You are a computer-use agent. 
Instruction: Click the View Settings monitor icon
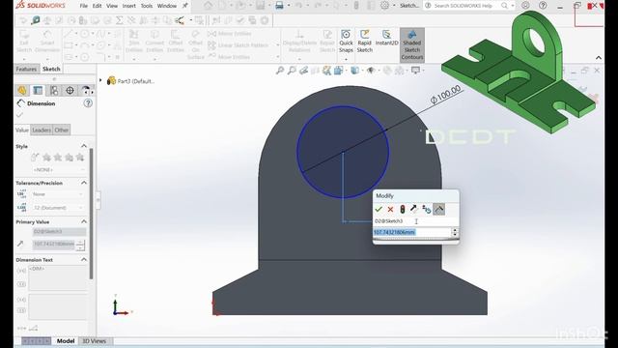[x=416, y=71]
